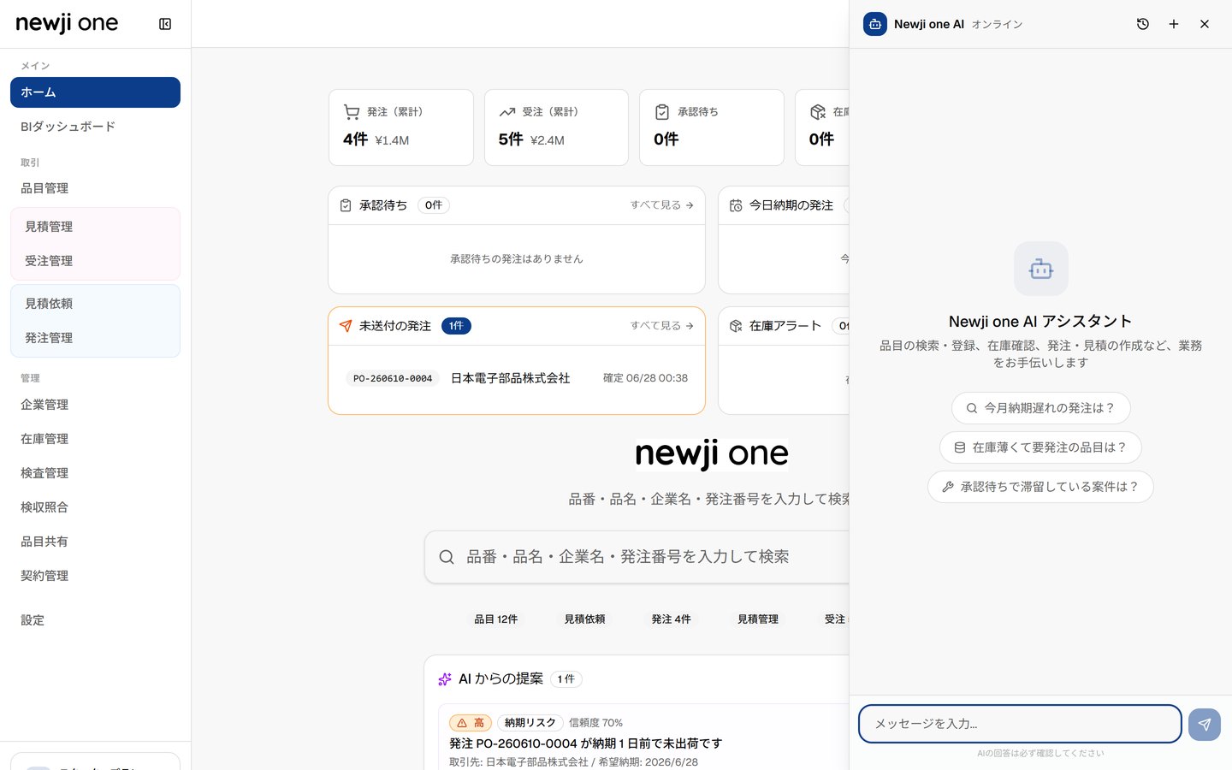Viewport: 1232px width, 770px height.
Task: Open 受注管理 sidebar item
Action: pyautogui.click(x=95, y=261)
